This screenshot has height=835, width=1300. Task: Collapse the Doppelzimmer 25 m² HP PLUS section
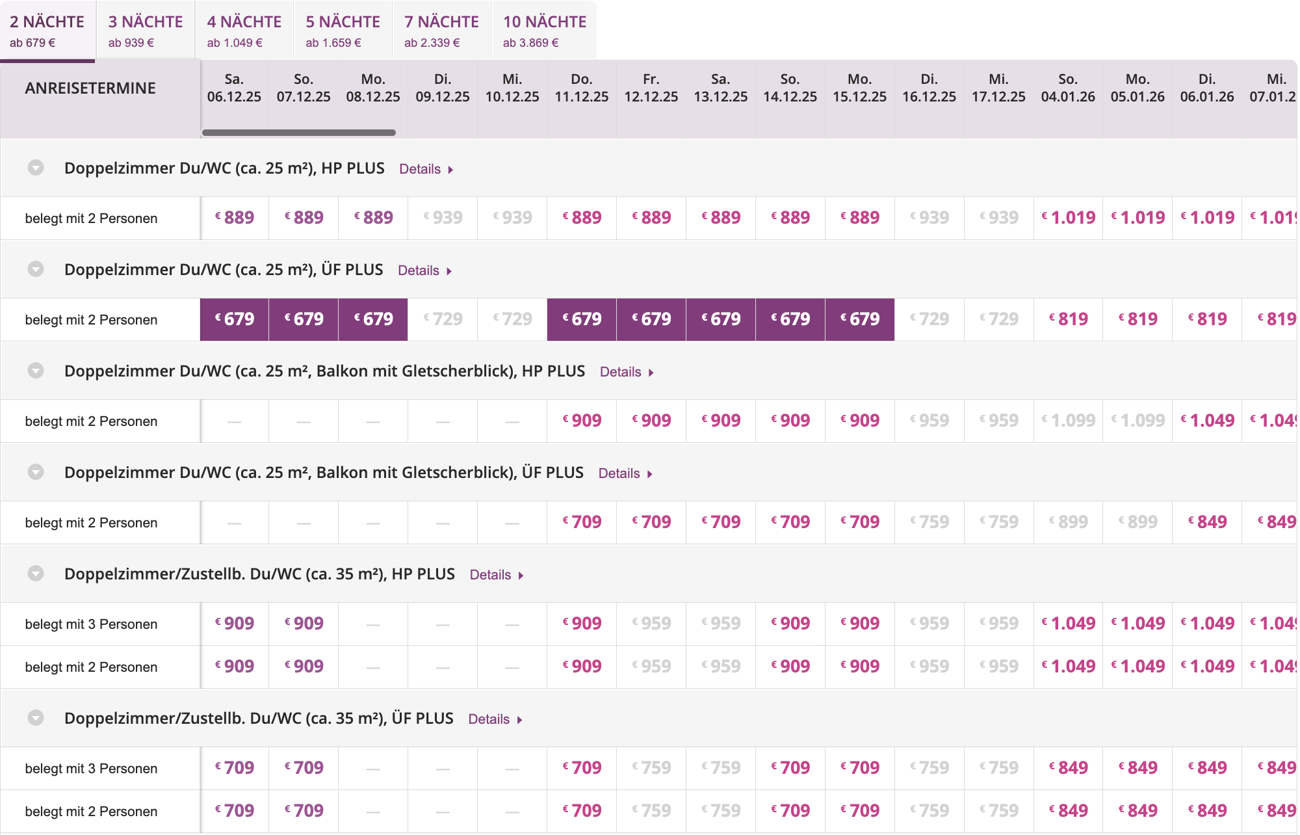36,168
